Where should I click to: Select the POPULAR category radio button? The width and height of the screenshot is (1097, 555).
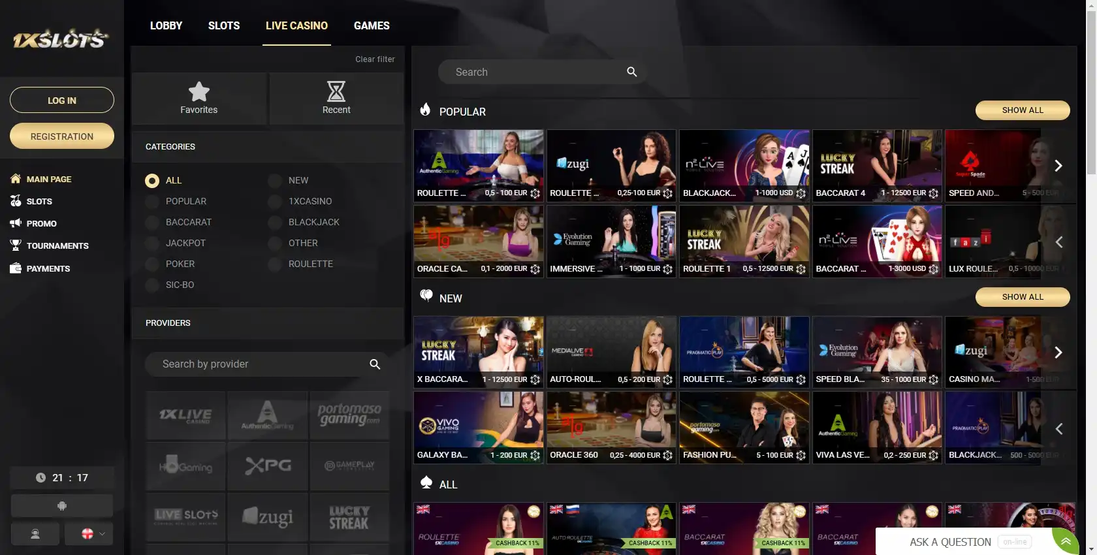[152, 202]
